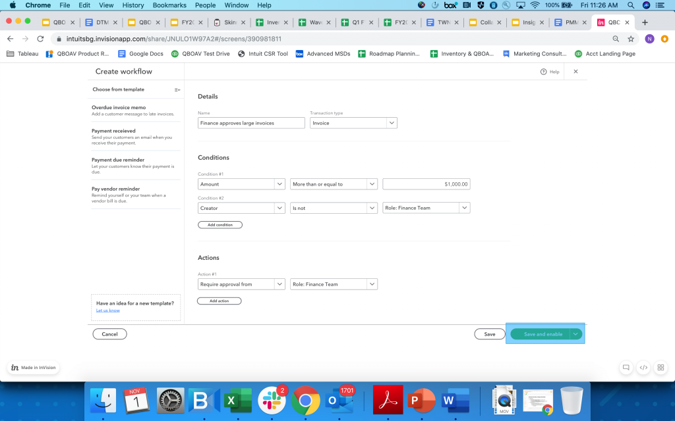The width and height of the screenshot is (675, 421).
Task: Open Trash from the dock
Action: click(572, 401)
